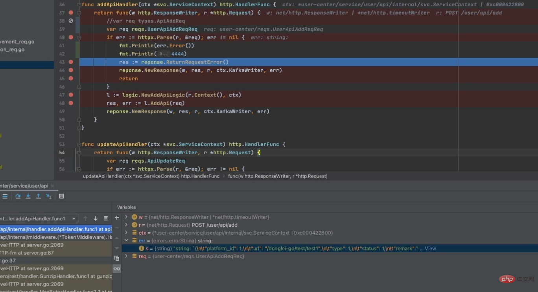Fold addApiHandler function at line 36
Viewport: 538px width, 292px height.
79,5
